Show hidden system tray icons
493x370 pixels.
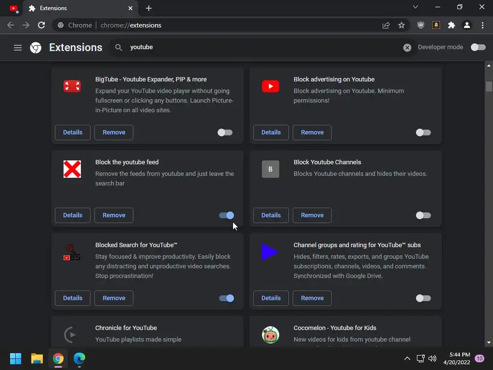point(407,358)
